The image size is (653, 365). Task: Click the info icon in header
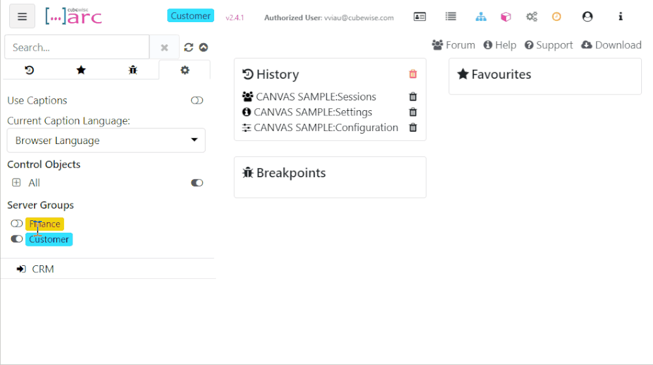pyautogui.click(x=620, y=17)
